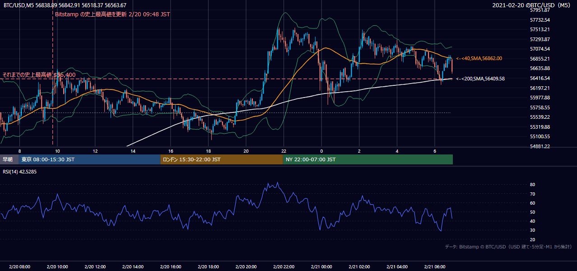Click the NY 22:00-07:00 JST session bar
The width and height of the screenshot is (577, 271).
(x=368, y=159)
